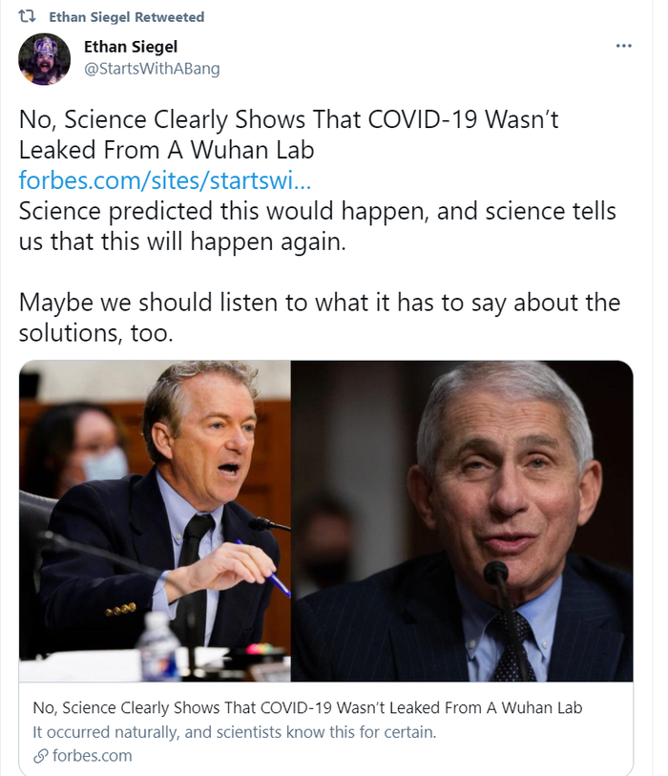Image resolution: width=668 pixels, height=776 pixels.
Task: Click the card's article title below the image
Action: point(306,708)
